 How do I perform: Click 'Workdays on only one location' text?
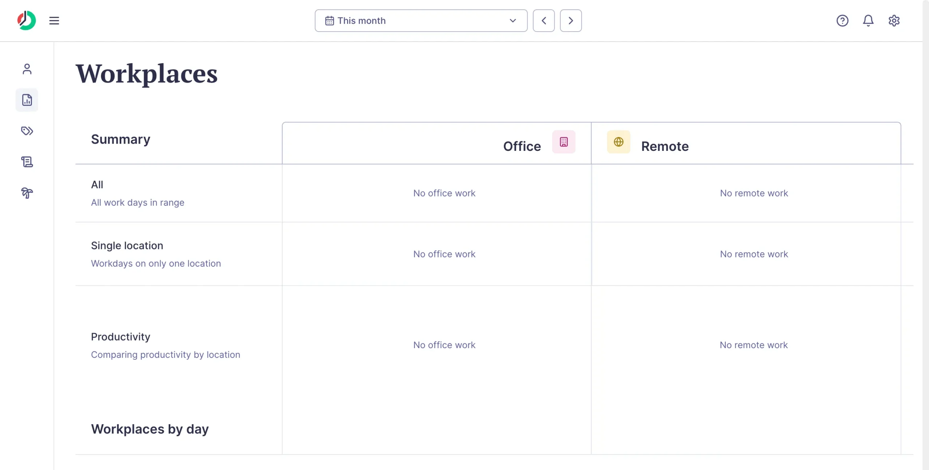(156, 263)
